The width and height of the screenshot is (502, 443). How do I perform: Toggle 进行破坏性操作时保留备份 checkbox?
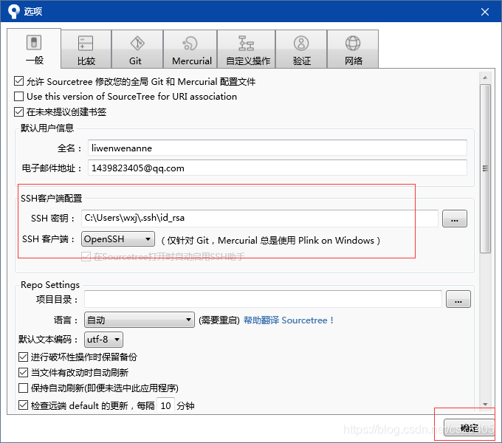coord(23,357)
